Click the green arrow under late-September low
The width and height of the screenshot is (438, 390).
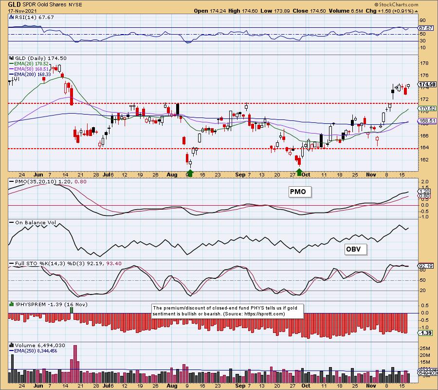click(299, 172)
